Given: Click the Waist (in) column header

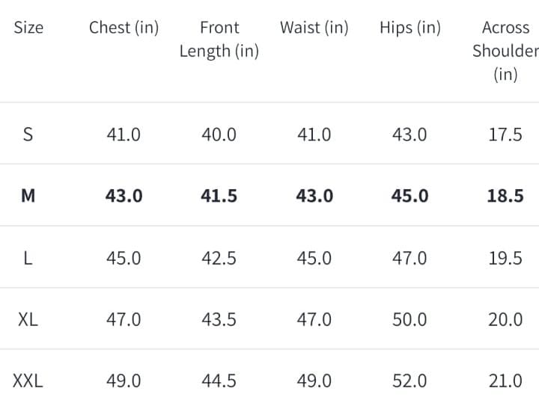Looking at the screenshot, I should pos(314,28).
